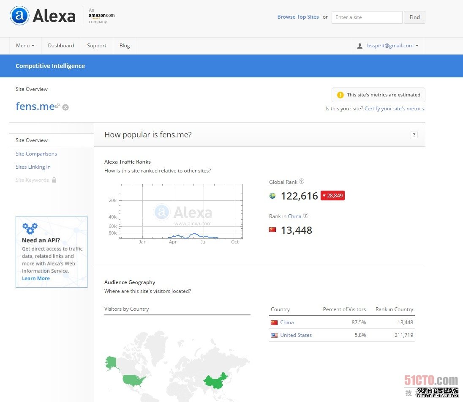
Task: Select the China flag under Rank in China
Action: point(273,230)
